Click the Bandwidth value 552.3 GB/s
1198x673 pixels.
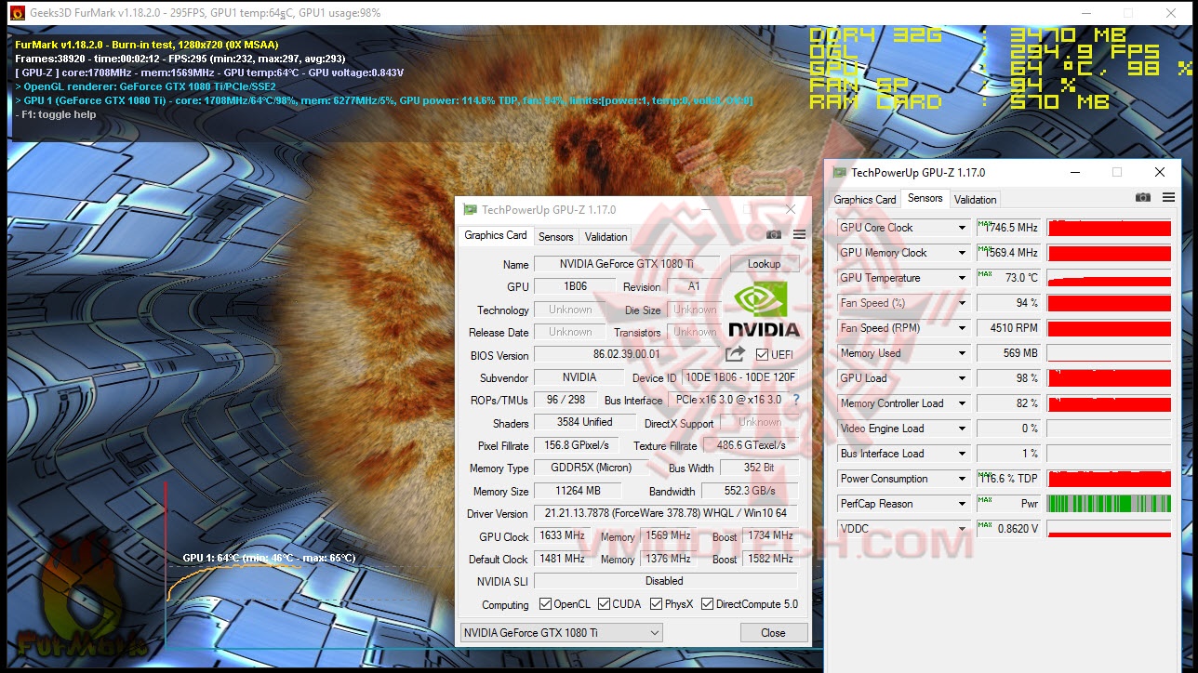click(749, 491)
